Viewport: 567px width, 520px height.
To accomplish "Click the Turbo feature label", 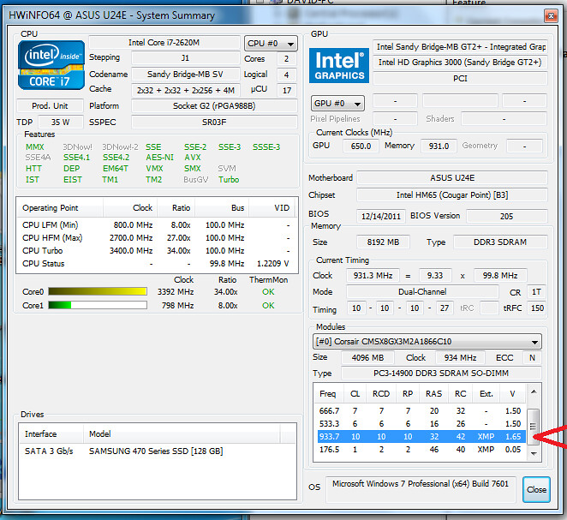I will [229, 179].
